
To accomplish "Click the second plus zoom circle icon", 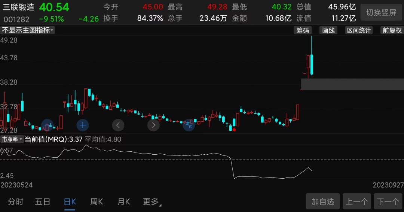I will point(83,125).
